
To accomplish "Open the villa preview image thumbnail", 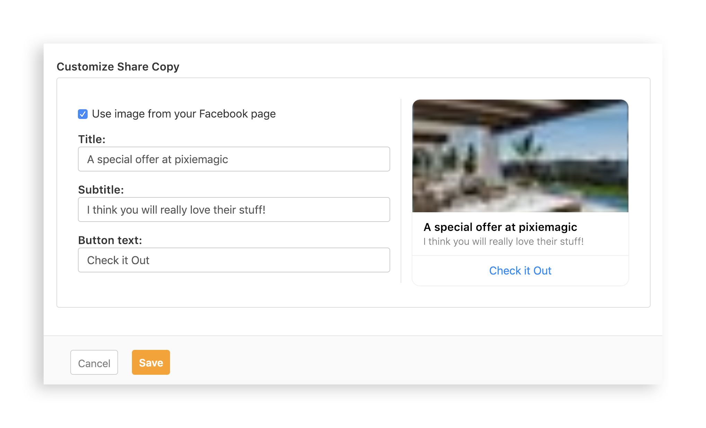I will point(520,156).
